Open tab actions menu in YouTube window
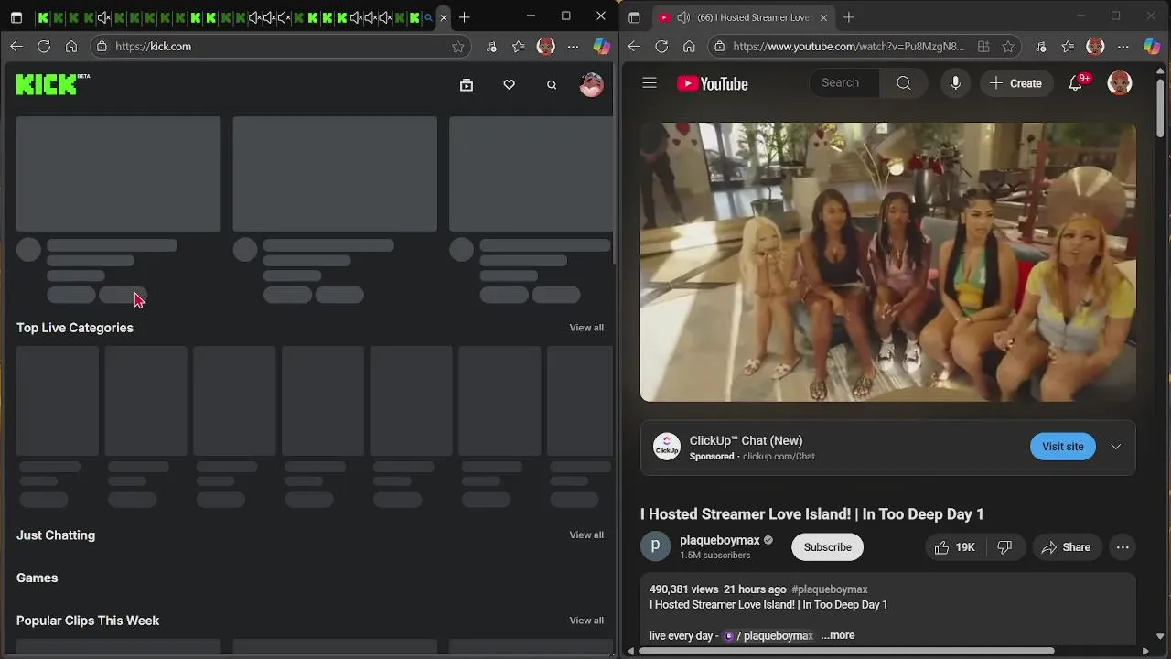Screen dimensions: 1171x659 (634, 17)
